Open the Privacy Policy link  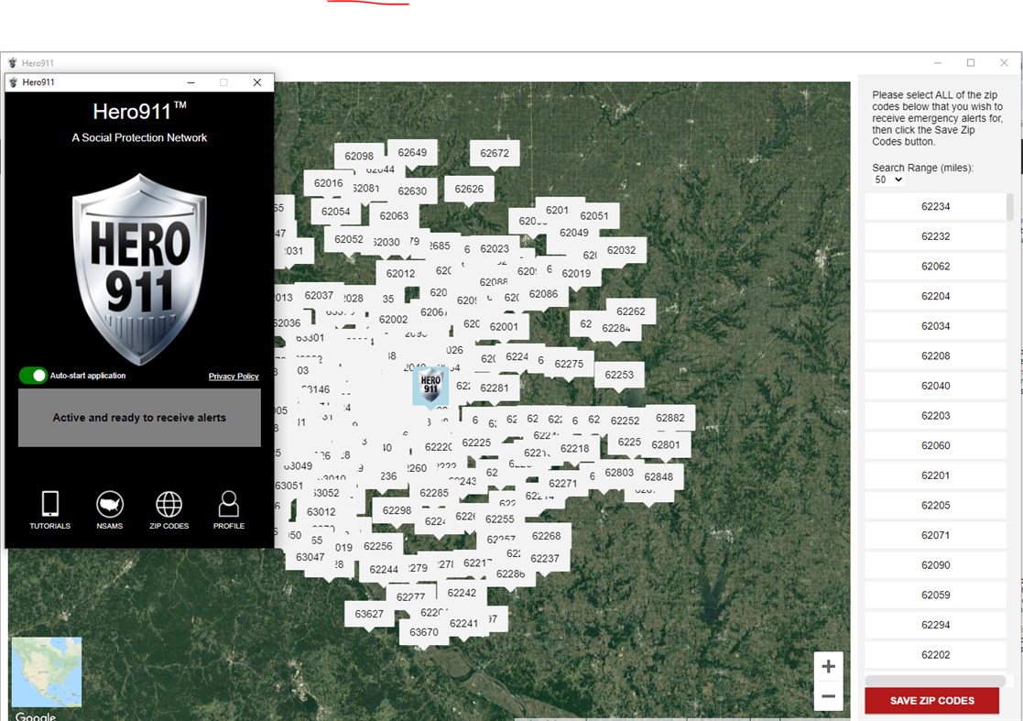pos(234,376)
